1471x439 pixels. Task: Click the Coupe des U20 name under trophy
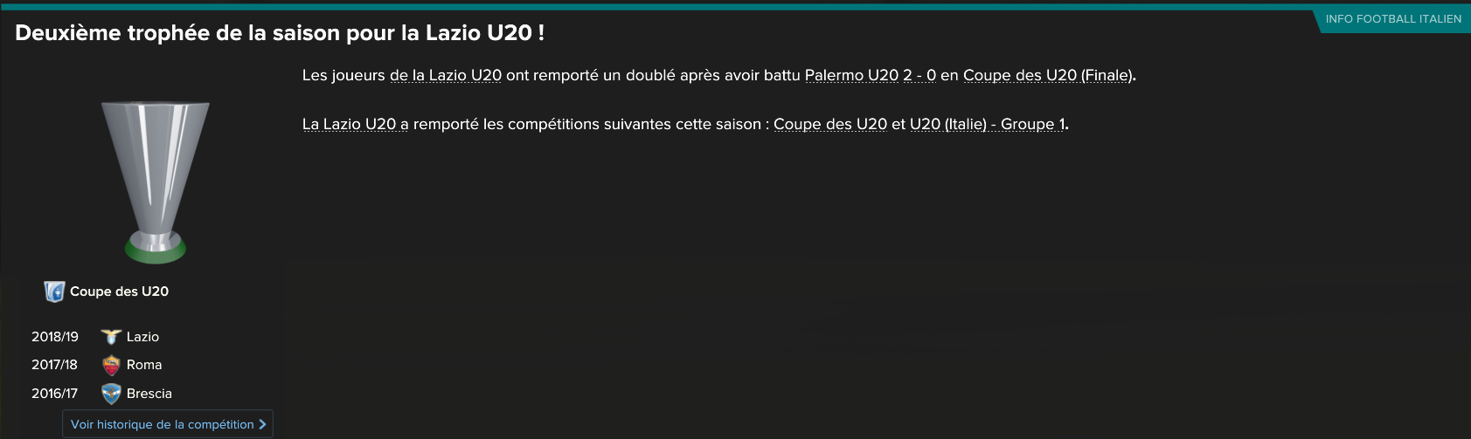(119, 292)
